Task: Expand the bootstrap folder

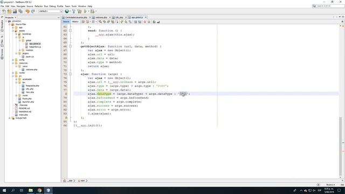Action: click(16, 34)
